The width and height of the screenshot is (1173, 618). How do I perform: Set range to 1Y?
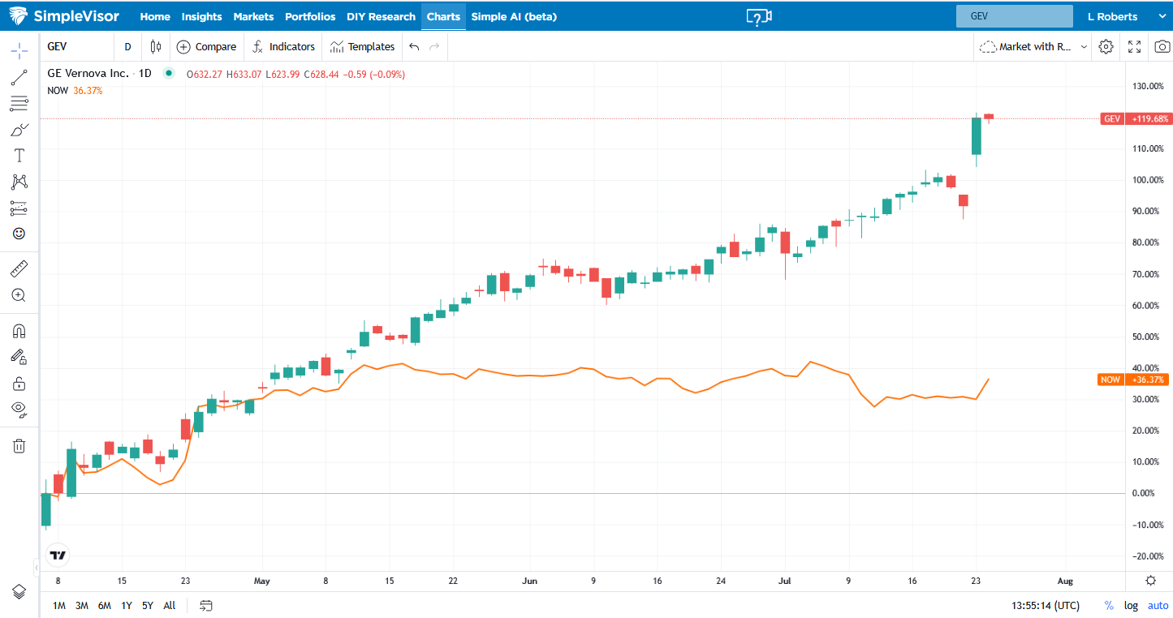127,605
